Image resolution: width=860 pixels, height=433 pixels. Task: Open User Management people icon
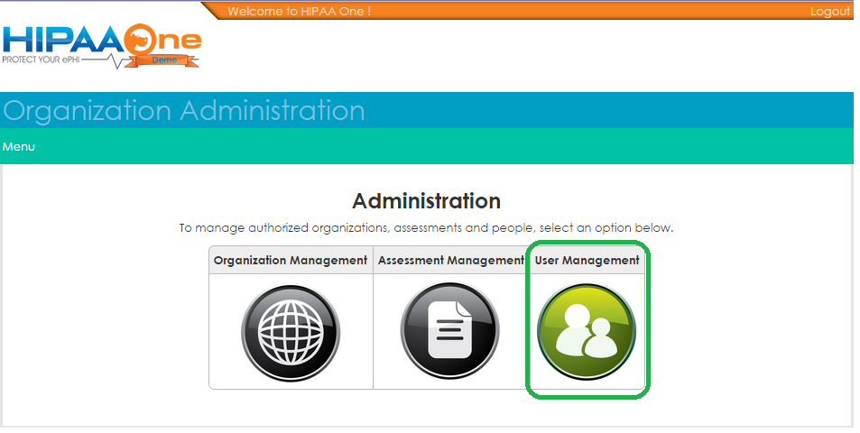pyautogui.click(x=587, y=331)
